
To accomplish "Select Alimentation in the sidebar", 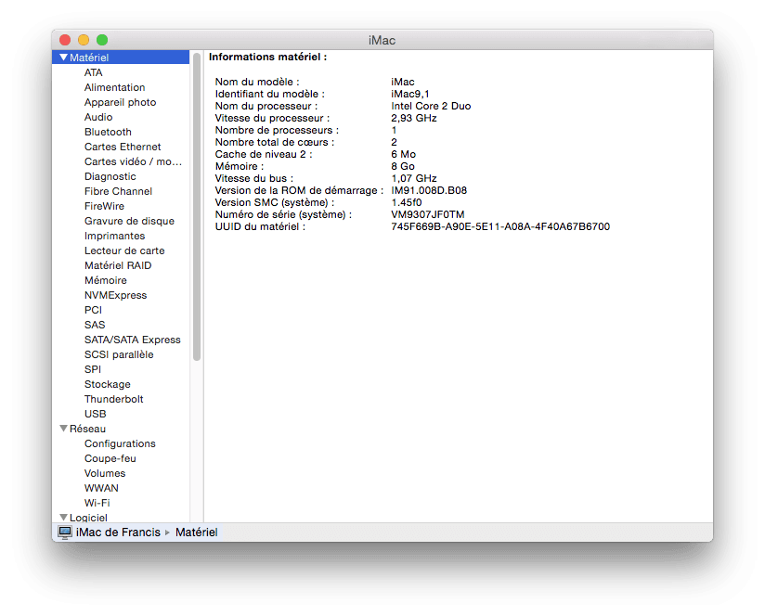I will [x=114, y=87].
